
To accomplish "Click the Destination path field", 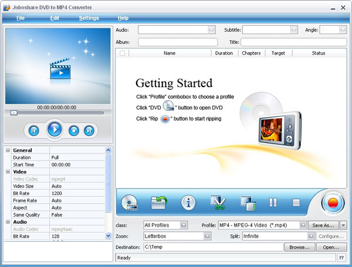I will click(x=213, y=247).
